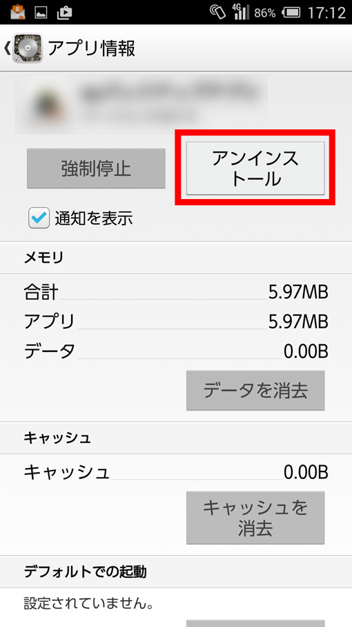Viewport: 352px width, 627px height.
Task: Tap the アンインストール button
Action: pyautogui.click(x=255, y=169)
